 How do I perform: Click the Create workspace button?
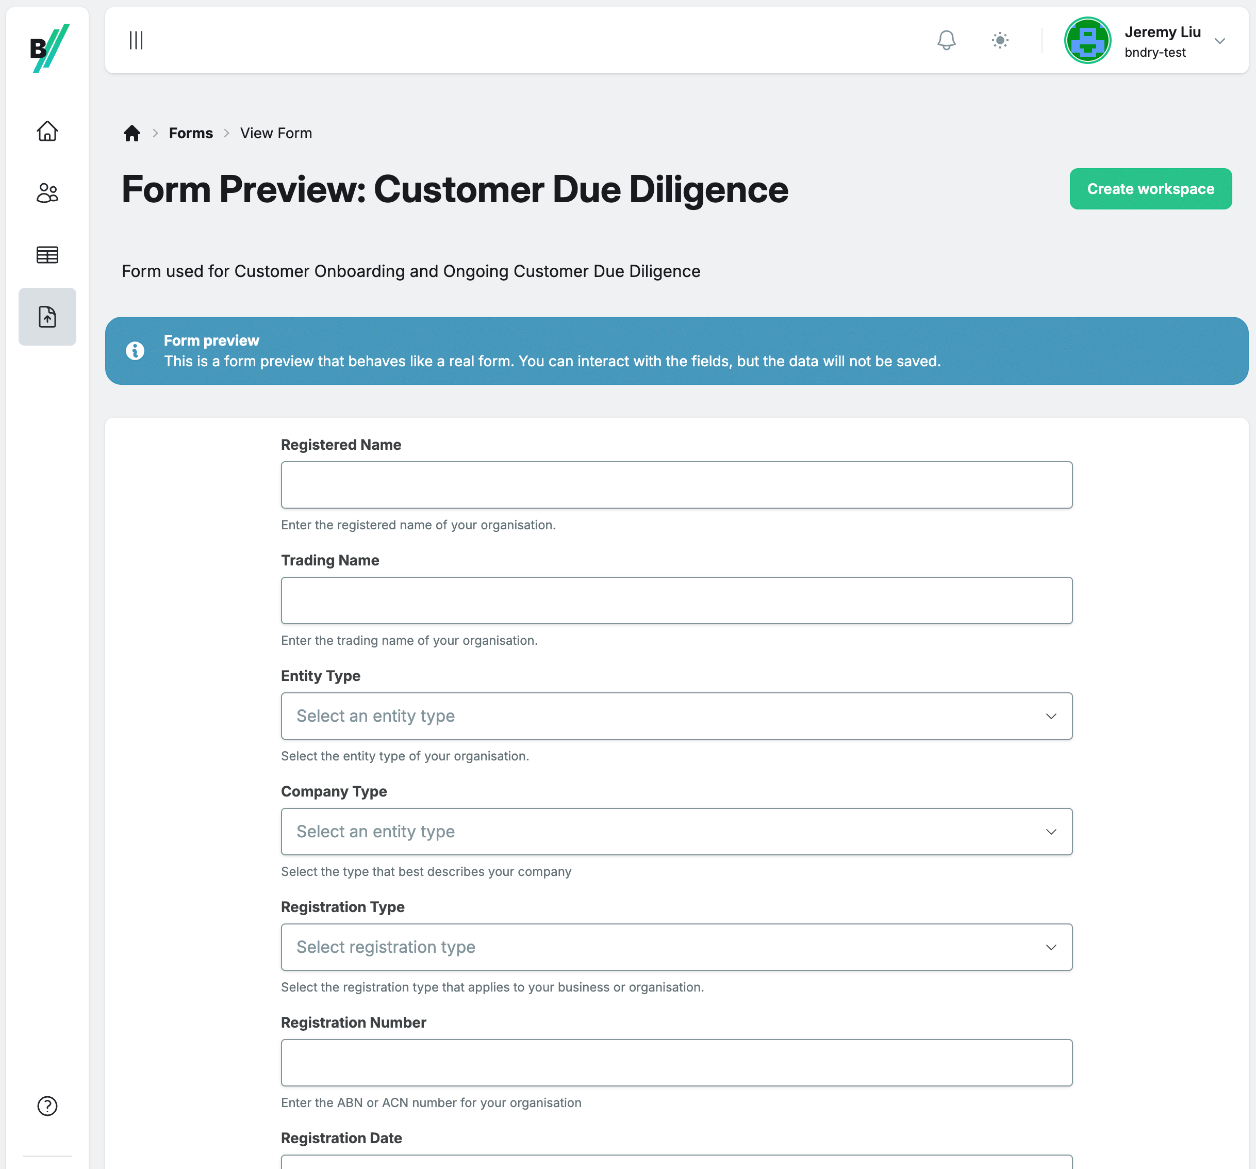pyautogui.click(x=1150, y=189)
